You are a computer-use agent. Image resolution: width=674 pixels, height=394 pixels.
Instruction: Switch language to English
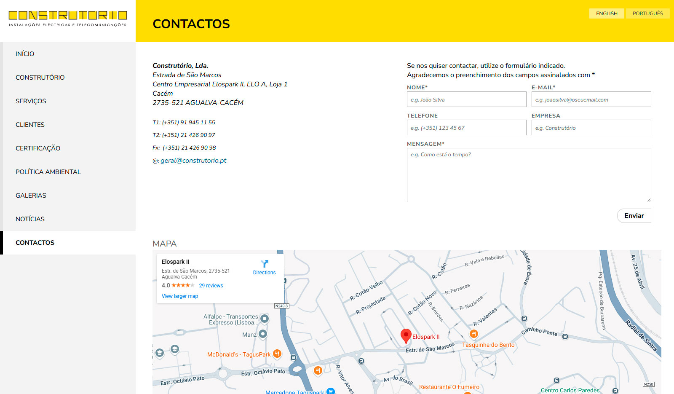tap(607, 13)
